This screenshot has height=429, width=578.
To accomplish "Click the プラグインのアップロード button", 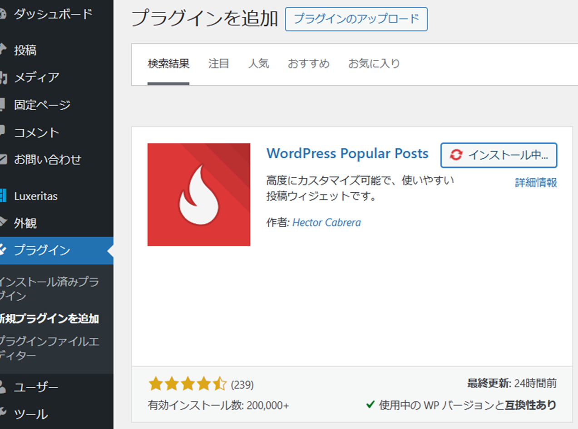I will point(356,19).
